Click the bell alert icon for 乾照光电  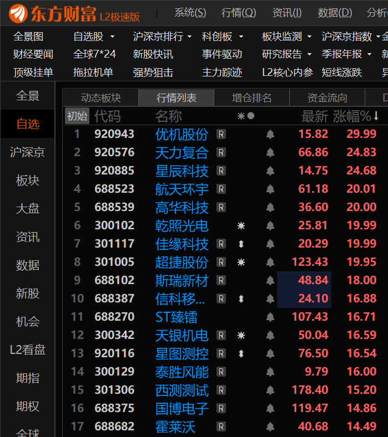[x=270, y=225]
